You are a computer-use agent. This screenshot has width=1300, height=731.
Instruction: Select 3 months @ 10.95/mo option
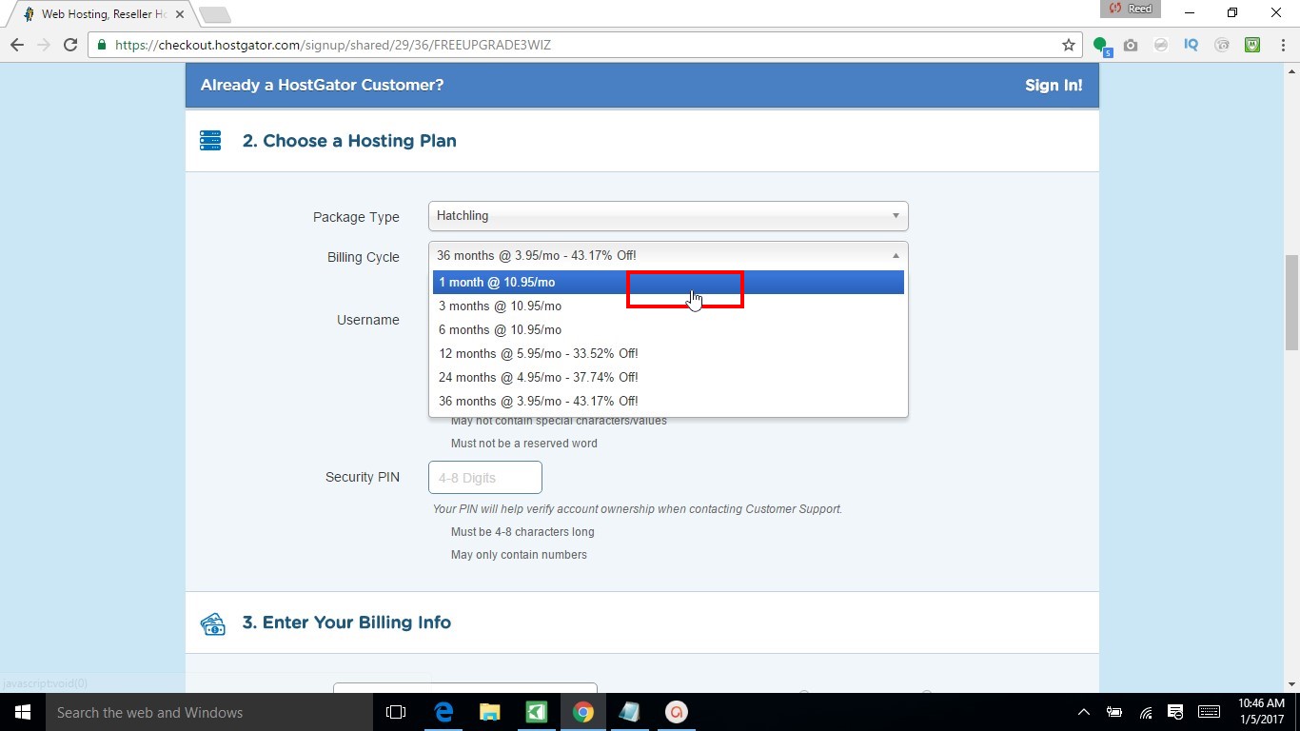668,306
